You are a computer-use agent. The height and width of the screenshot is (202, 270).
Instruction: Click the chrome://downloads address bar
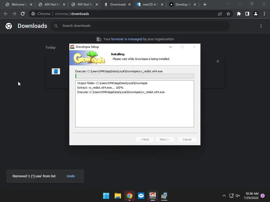tap(131, 14)
